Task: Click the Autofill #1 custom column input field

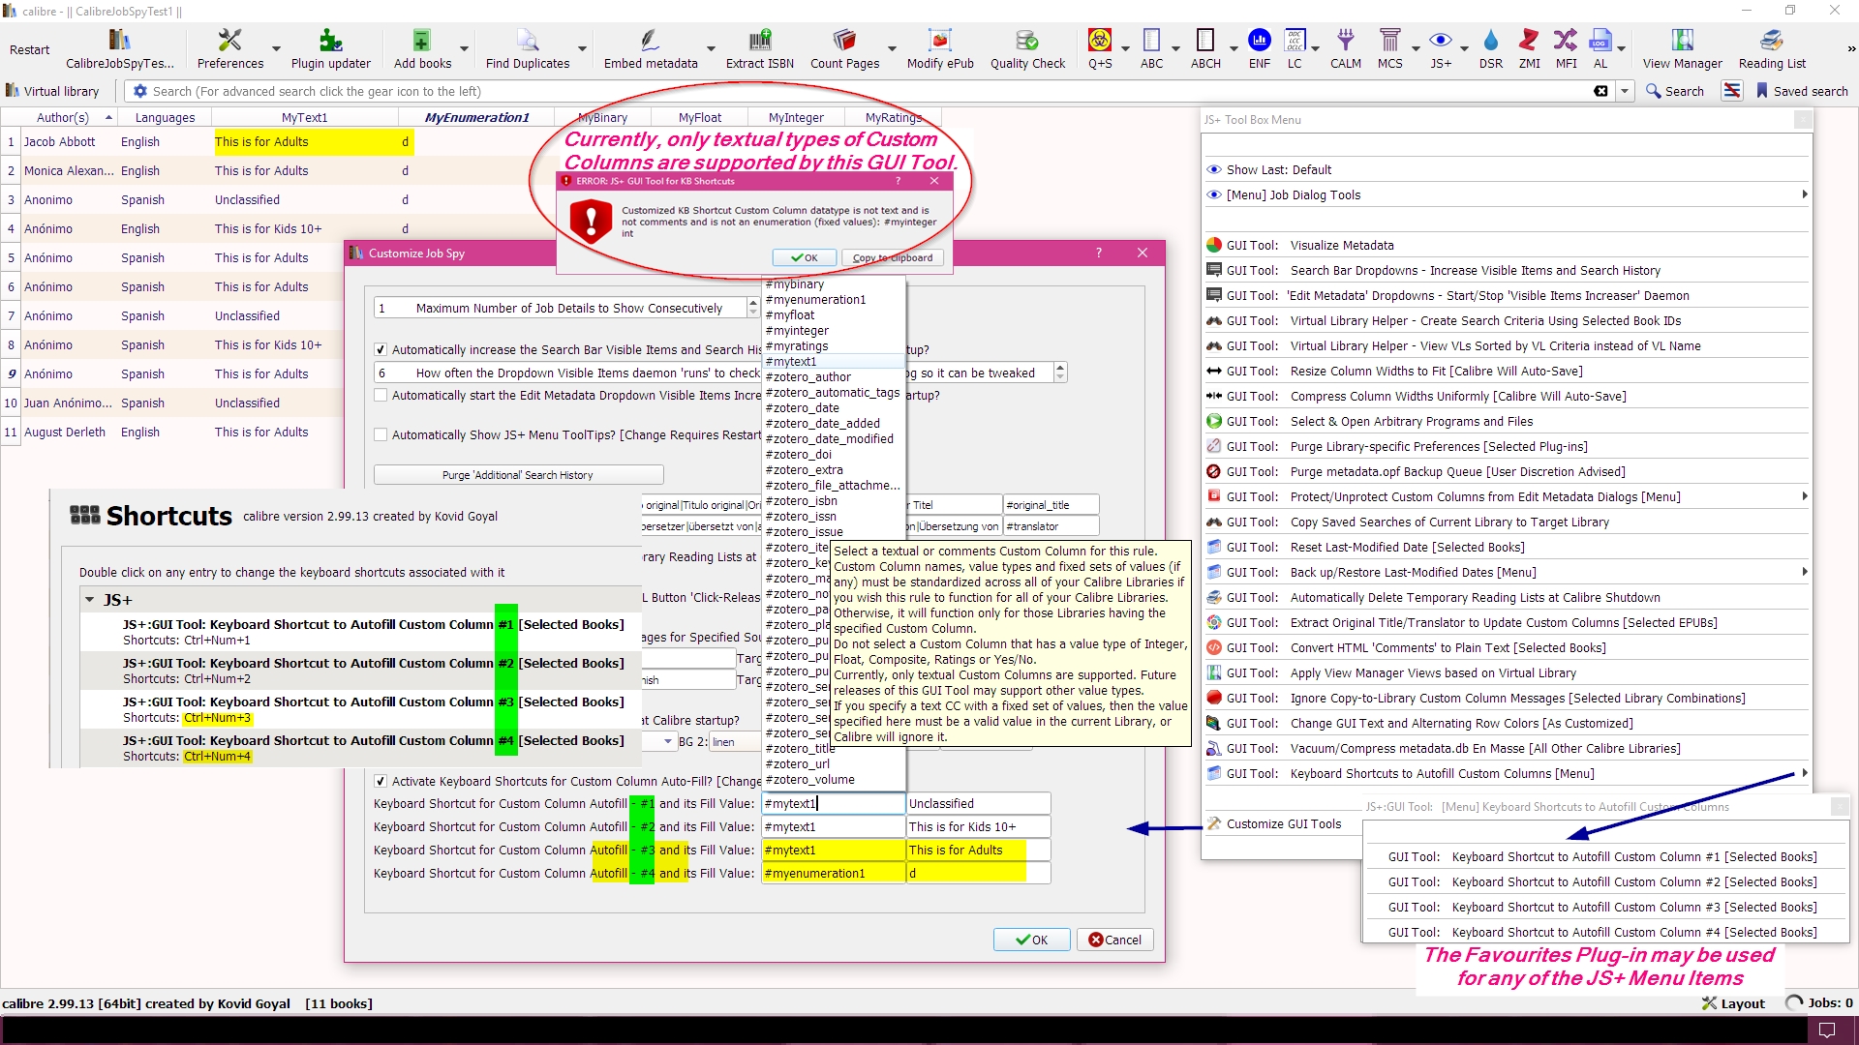Action: (832, 803)
